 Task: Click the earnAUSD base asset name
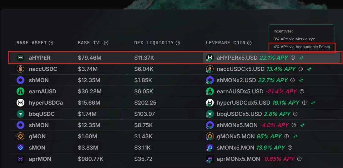[43, 91]
